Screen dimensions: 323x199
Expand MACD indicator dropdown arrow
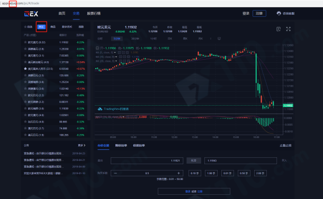123,117
